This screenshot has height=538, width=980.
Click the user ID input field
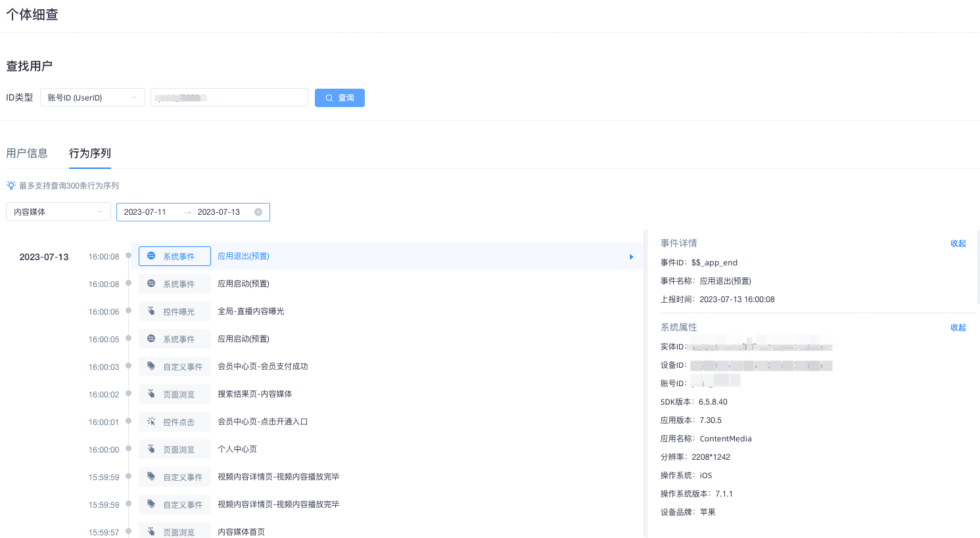point(229,97)
